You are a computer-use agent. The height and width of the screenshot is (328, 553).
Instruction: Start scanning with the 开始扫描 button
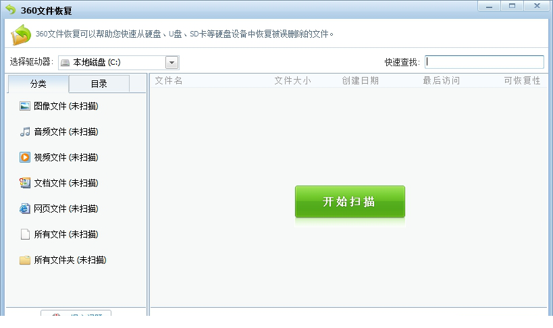[x=350, y=201]
